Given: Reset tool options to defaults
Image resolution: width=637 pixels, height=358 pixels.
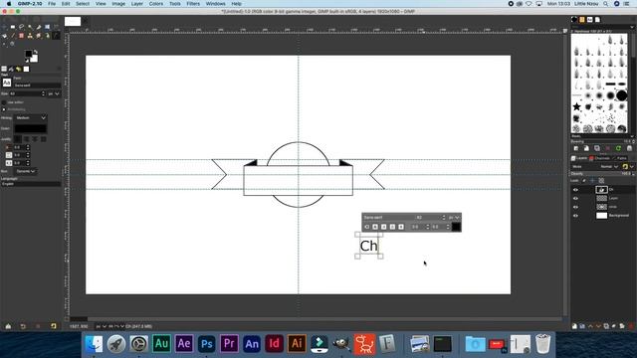Looking at the screenshot, I should (x=53, y=326).
